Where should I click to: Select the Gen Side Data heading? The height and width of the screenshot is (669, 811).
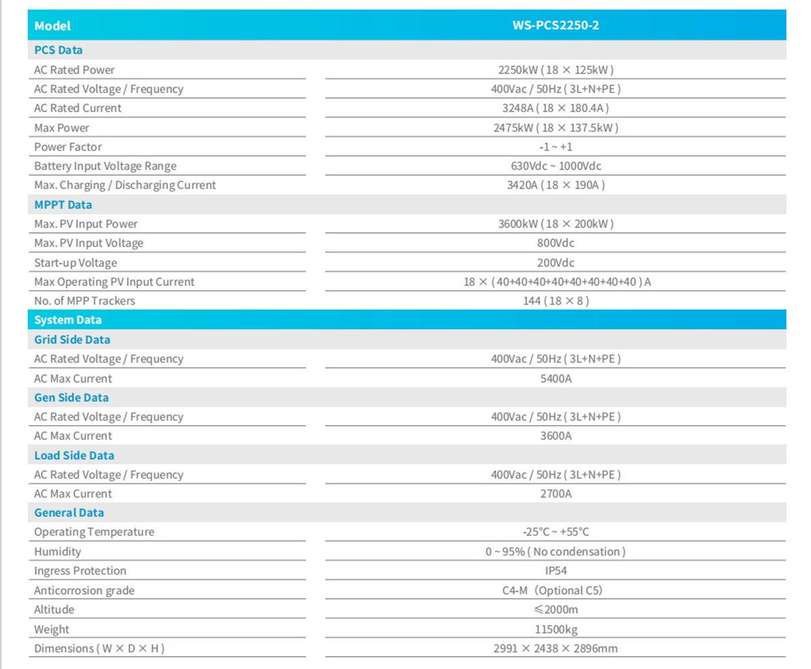click(x=71, y=398)
